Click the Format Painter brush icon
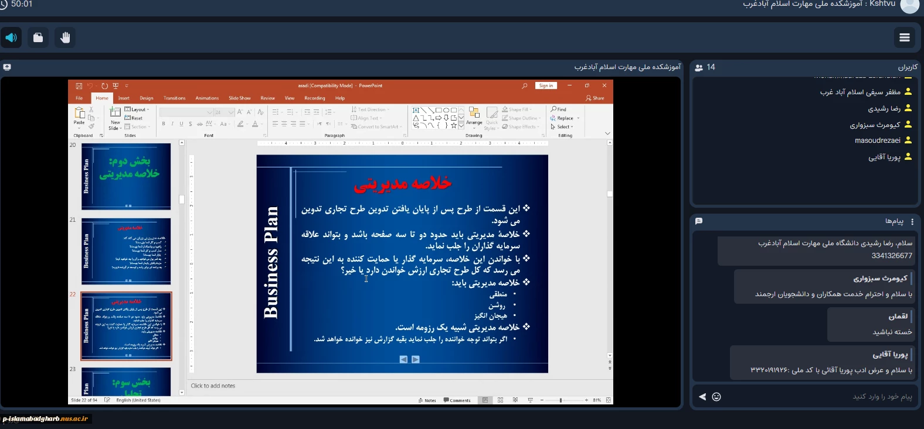Image resolution: width=924 pixels, height=429 pixels. 91,126
